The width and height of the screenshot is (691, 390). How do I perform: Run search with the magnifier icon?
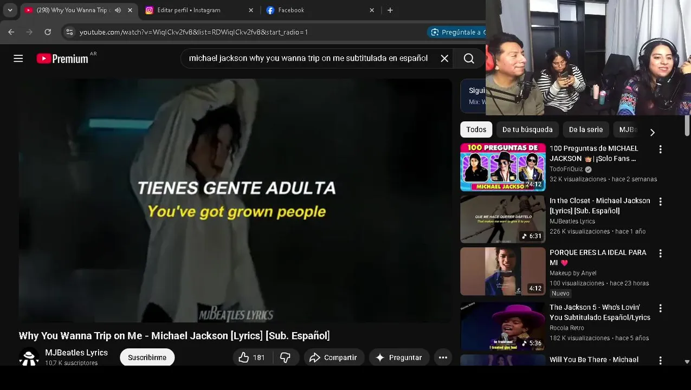469,58
